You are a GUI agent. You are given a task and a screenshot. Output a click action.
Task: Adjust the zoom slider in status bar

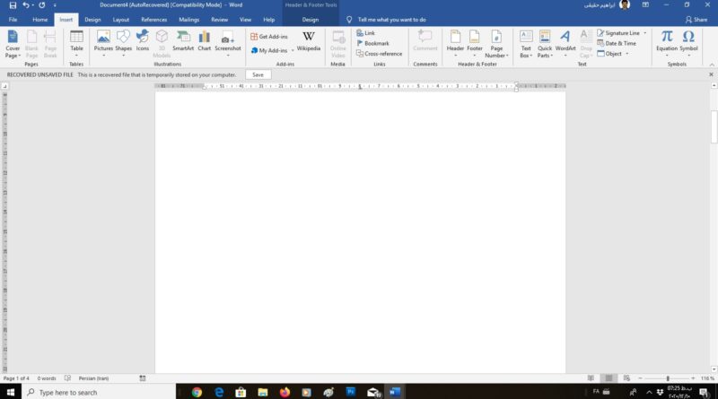click(x=668, y=378)
